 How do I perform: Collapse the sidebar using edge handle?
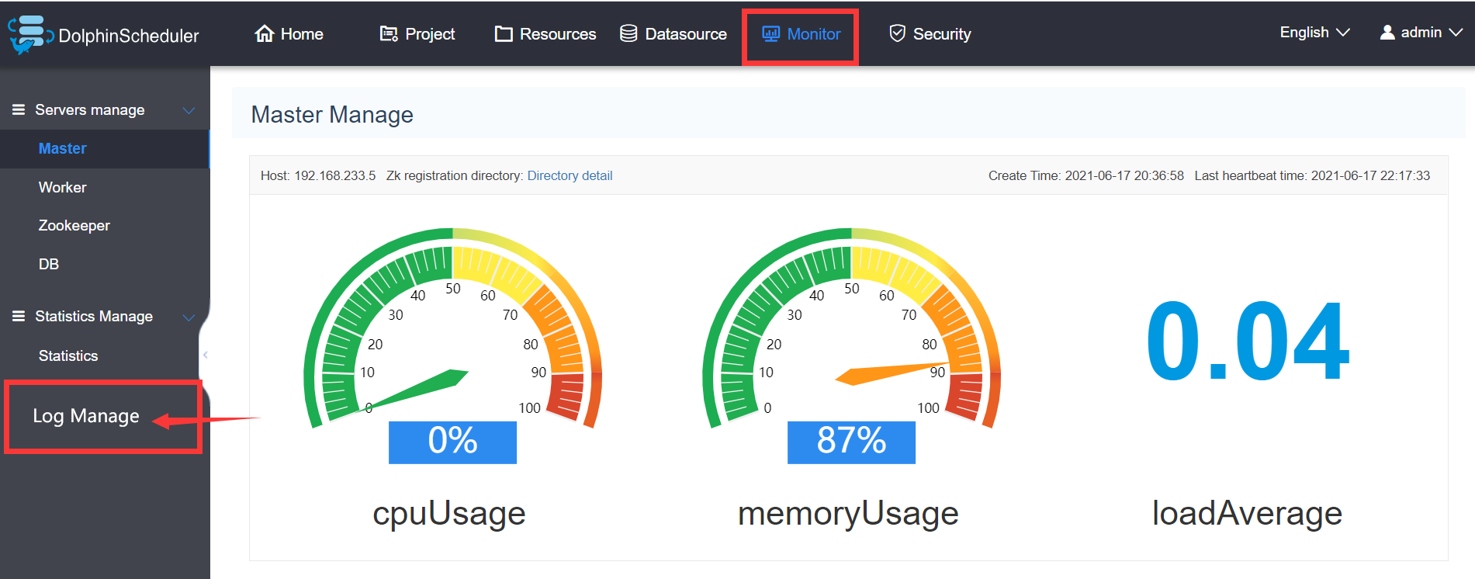[205, 355]
